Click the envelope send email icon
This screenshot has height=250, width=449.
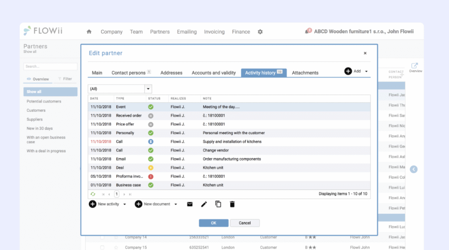(190, 204)
